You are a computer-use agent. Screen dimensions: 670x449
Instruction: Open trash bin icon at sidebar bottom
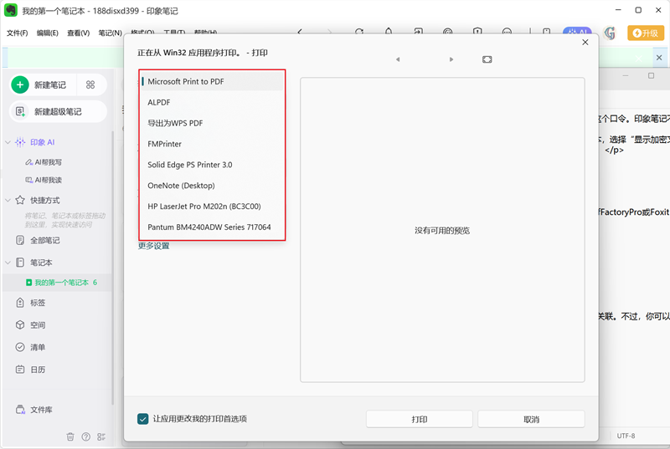coord(70,436)
